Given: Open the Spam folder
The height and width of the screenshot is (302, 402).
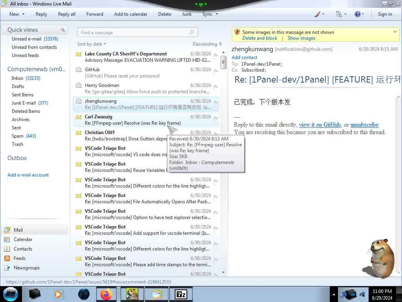Looking at the screenshot, I should point(24,136).
